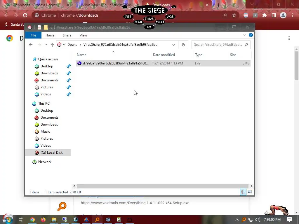This screenshot has height=224, width=299.
Task: Open the Home ribbon tab
Action: [50, 35]
